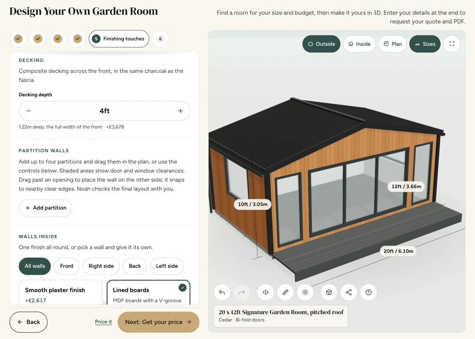Viewport: 475px width, 339px height.
Task: Click the 20ft / 6.10m width label
Action: point(398,251)
